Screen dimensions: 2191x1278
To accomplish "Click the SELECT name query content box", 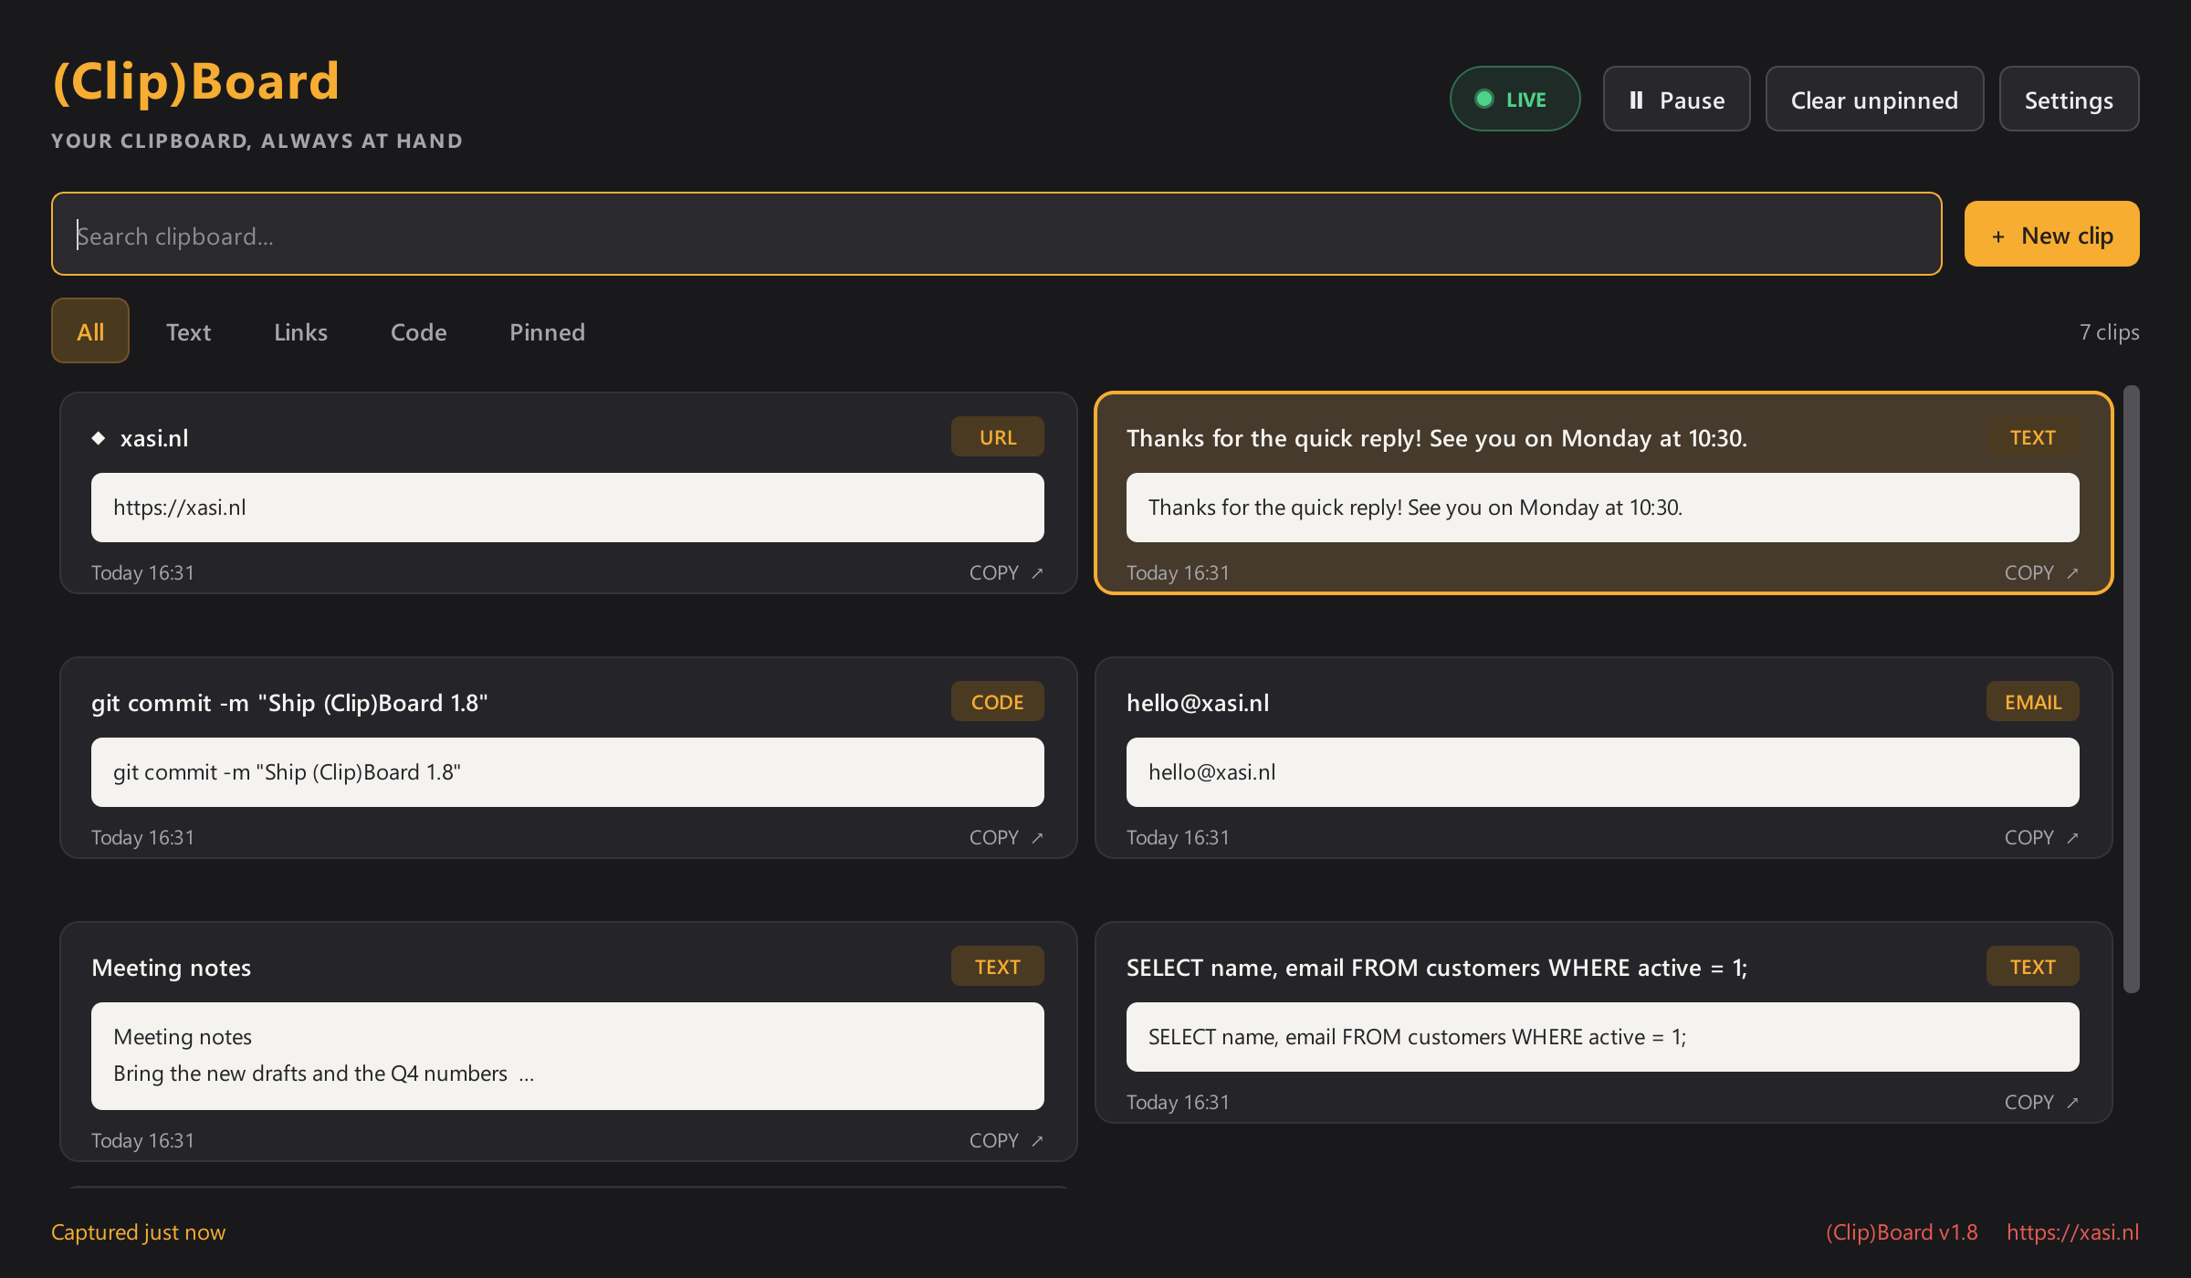I will click(x=1602, y=1037).
